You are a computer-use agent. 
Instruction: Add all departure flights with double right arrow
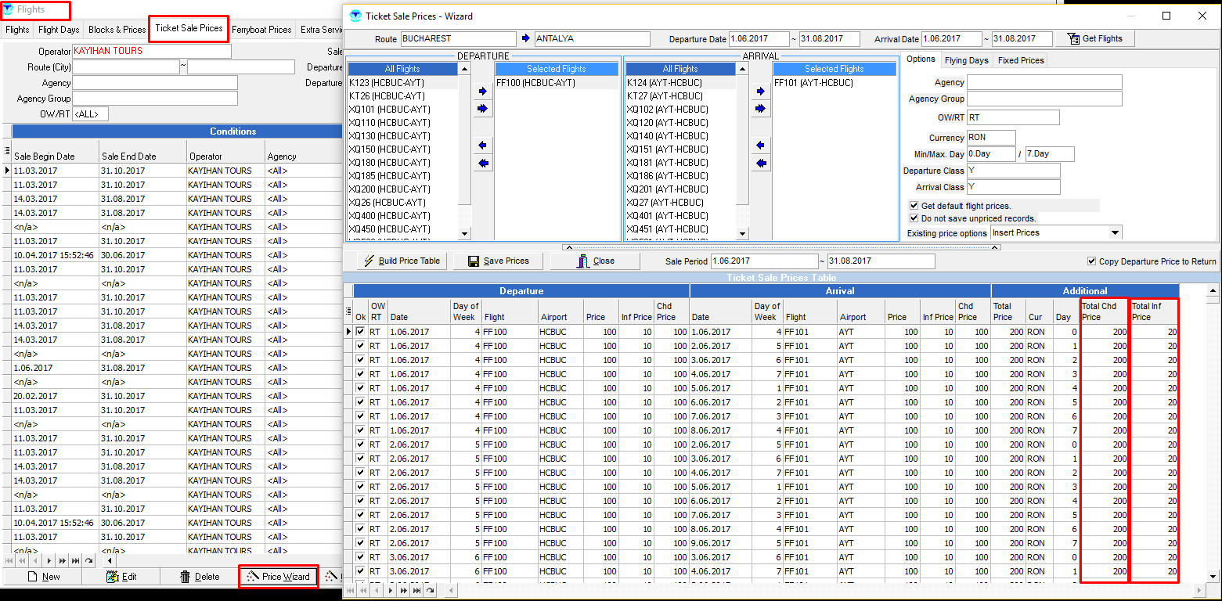482,109
